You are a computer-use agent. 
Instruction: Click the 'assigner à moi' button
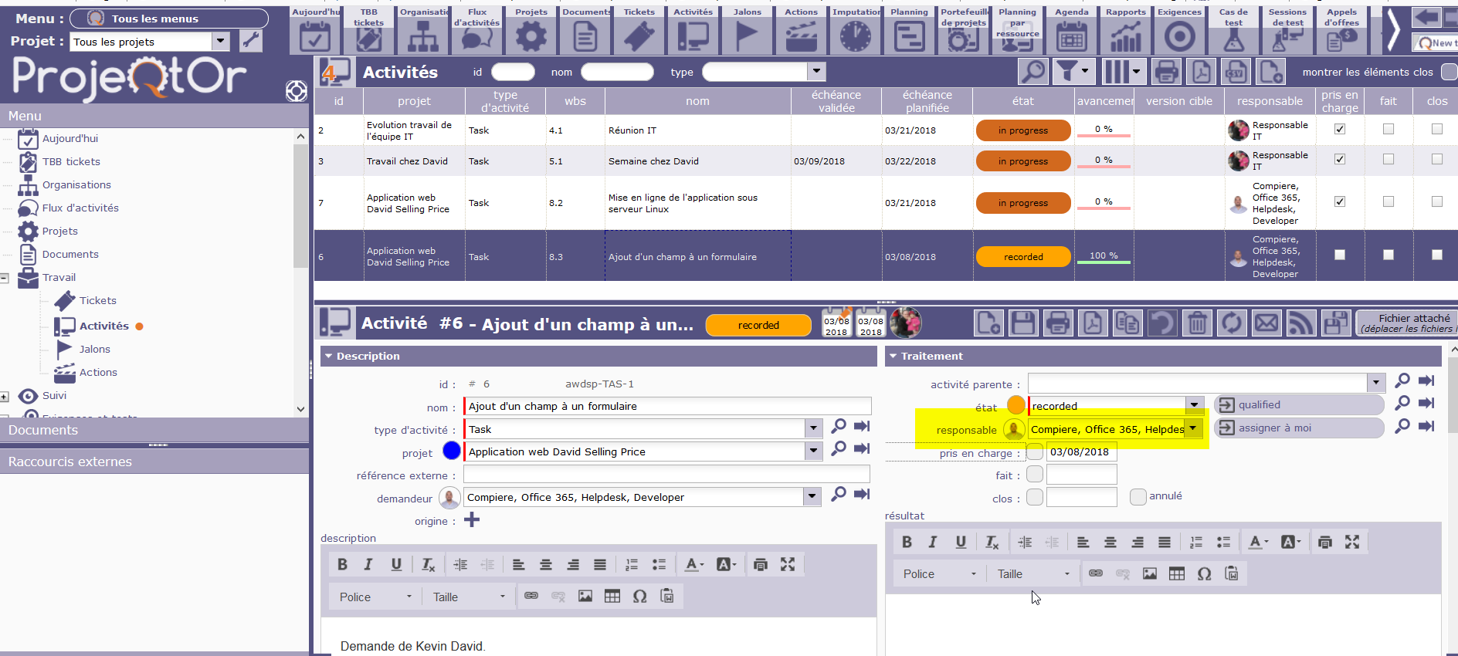1298,428
